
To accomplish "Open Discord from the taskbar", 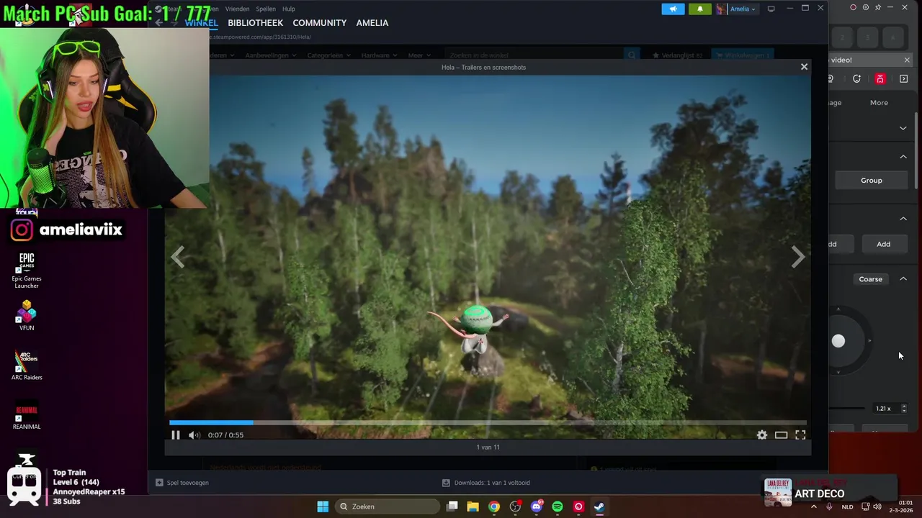I will (x=536, y=506).
